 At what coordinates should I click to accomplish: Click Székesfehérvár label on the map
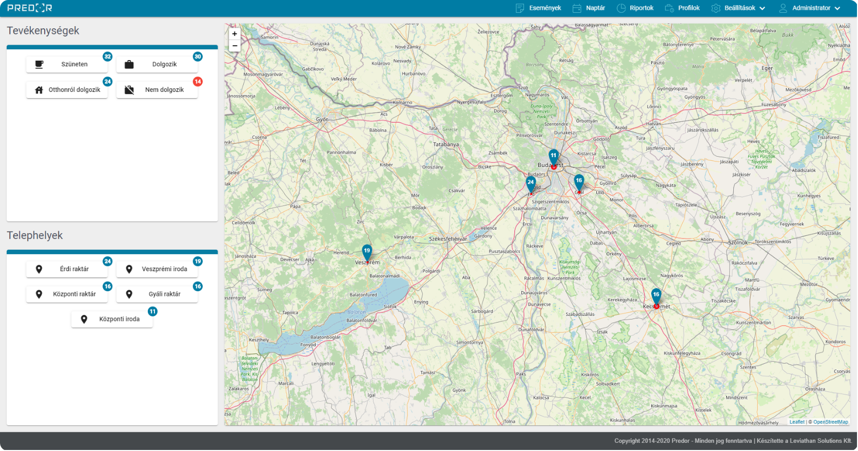(x=448, y=239)
